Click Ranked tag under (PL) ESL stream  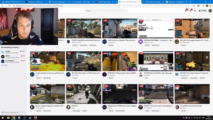click(202, 78)
